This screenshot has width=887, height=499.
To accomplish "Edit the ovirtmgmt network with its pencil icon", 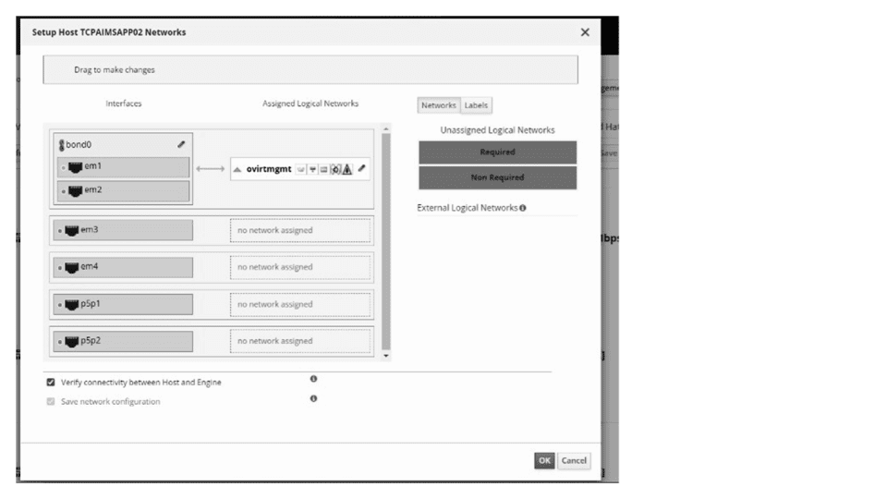I will click(x=362, y=169).
